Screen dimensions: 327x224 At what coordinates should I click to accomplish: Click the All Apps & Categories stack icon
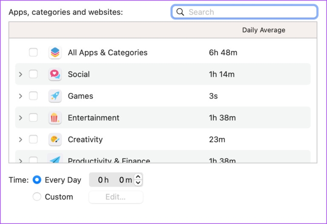(x=55, y=52)
